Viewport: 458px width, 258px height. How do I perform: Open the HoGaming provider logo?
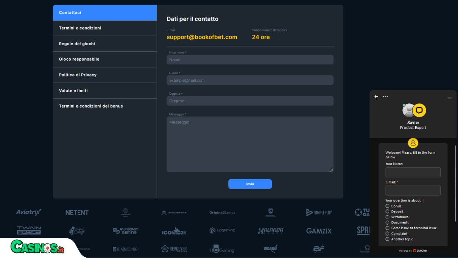222,249
